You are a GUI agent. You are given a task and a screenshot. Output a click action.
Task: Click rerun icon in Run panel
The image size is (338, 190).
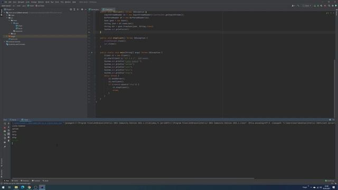tap(5, 123)
